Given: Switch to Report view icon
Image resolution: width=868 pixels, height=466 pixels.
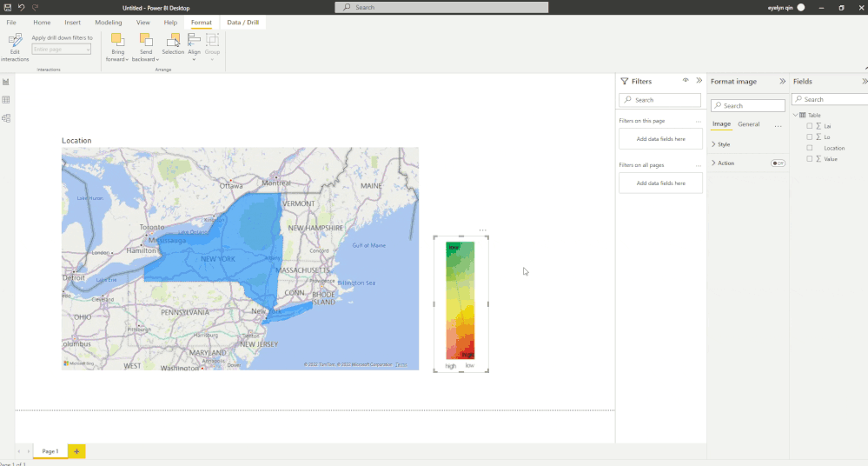Looking at the screenshot, I should 6,82.
